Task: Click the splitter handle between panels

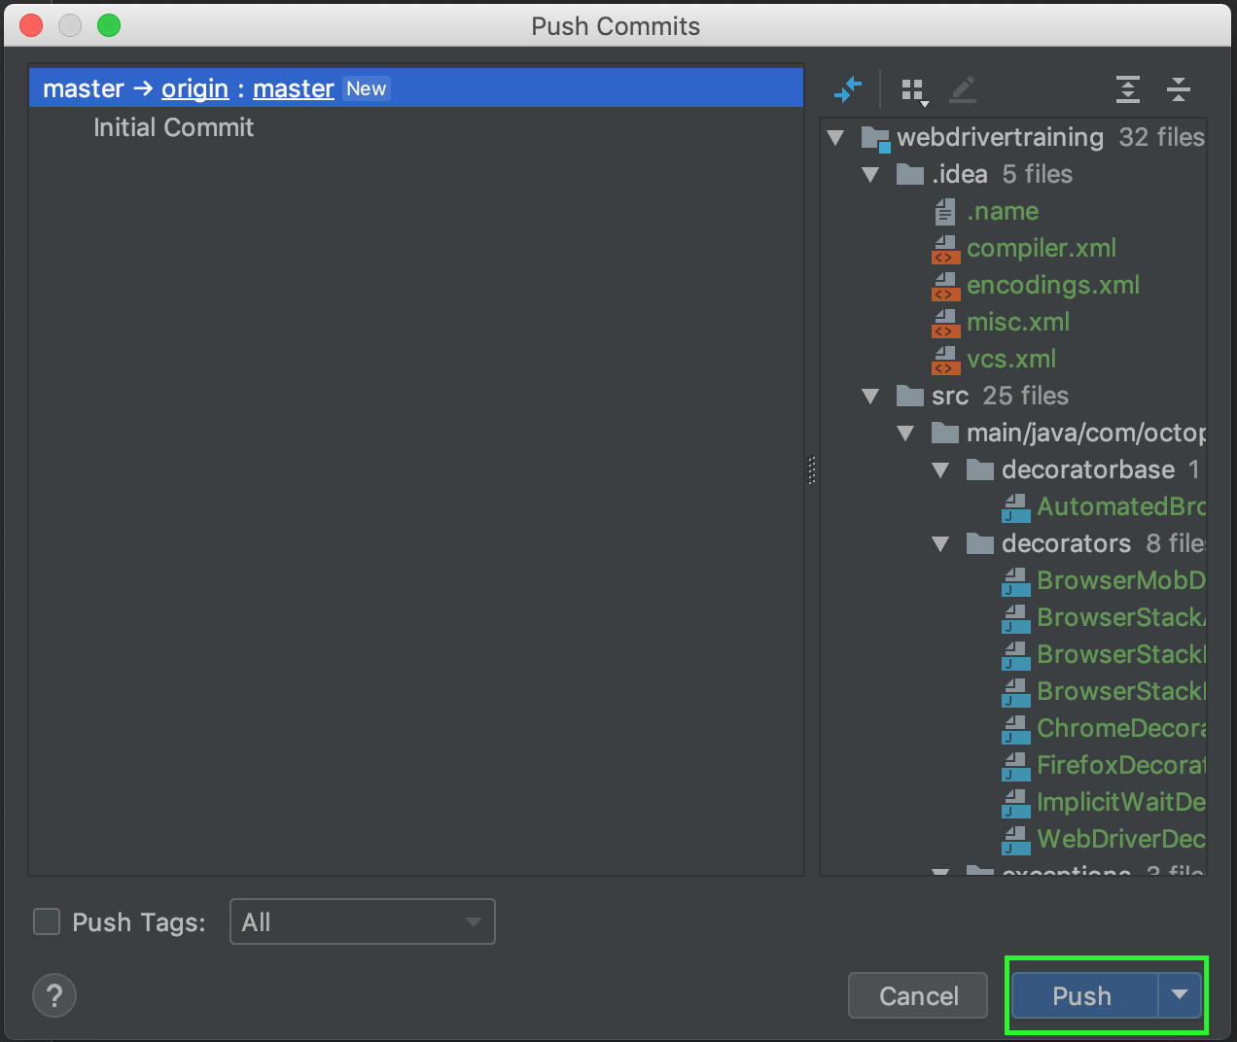Action: 812,470
